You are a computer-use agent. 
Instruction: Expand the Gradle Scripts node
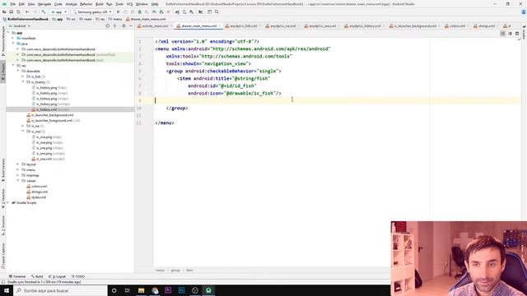8,203
